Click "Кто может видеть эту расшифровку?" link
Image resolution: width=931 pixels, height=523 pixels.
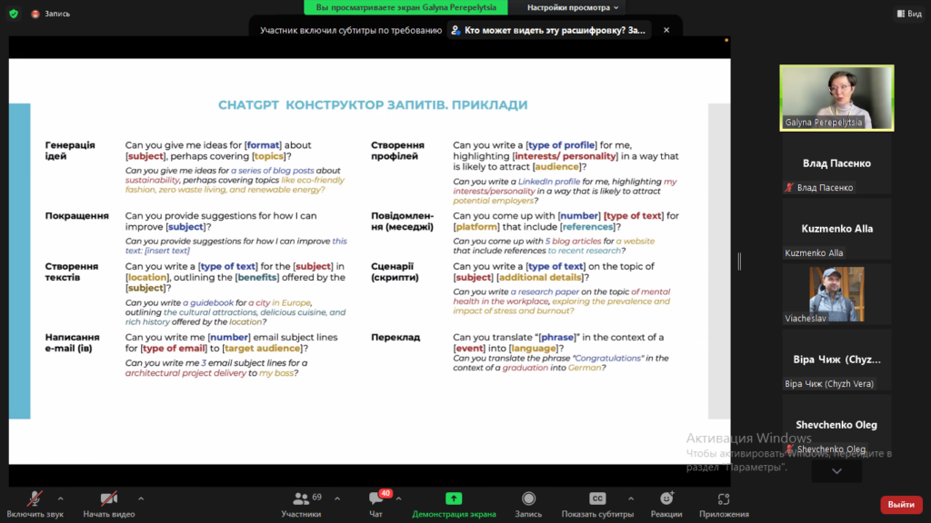click(549, 30)
